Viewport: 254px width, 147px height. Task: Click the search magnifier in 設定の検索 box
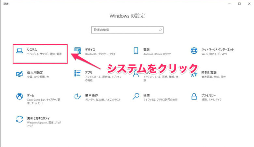pyautogui.click(x=160, y=30)
